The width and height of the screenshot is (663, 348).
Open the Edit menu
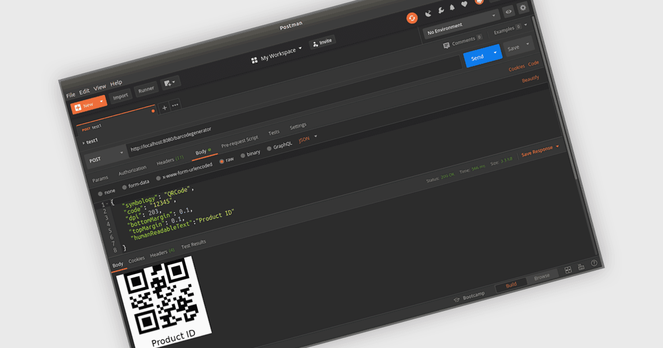click(x=84, y=91)
